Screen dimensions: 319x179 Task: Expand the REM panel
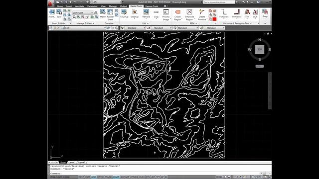[x=193, y=23]
